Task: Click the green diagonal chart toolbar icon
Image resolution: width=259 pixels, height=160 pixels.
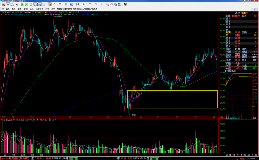Action: coord(26,4)
